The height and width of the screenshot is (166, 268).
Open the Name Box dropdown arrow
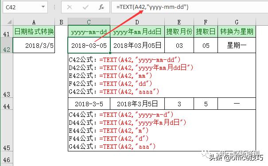[x=43, y=7]
